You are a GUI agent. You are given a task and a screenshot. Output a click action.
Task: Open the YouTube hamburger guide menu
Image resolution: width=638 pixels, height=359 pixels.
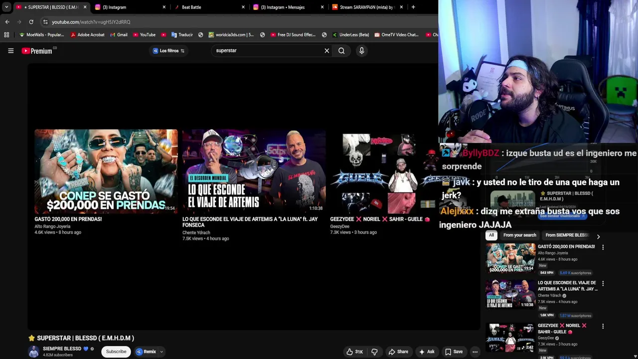[10, 50]
